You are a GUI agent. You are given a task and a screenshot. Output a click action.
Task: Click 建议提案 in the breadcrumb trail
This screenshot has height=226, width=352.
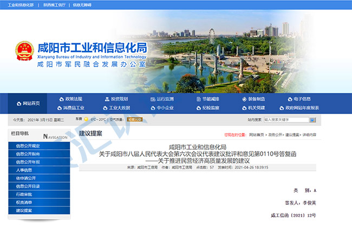pyautogui.click(x=292, y=135)
